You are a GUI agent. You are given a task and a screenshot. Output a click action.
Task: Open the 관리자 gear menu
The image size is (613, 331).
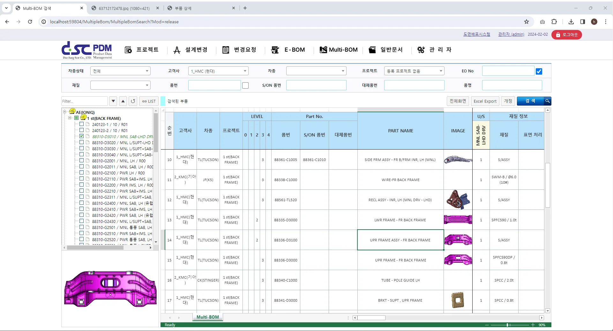click(435, 50)
